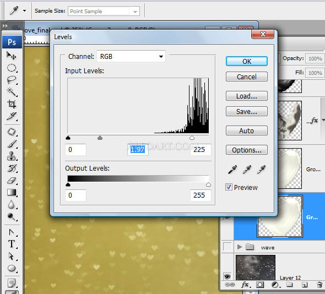
Task: Show the wave group visibility box
Action: (x=227, y=247)
